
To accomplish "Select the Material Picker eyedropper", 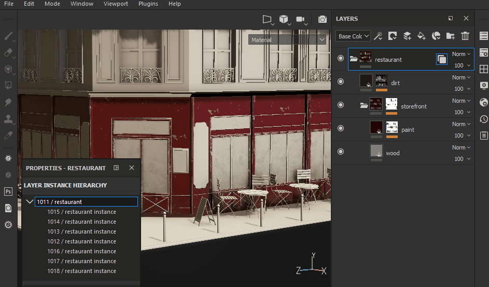I will (x=8, y=135).
